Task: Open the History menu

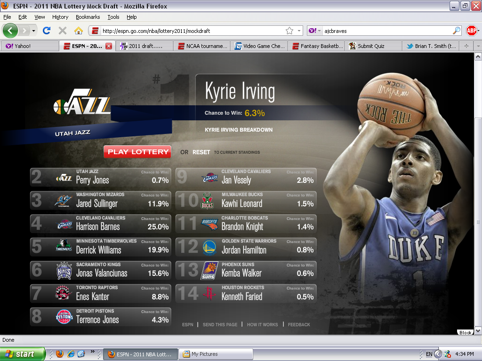Action: (60, 17)
